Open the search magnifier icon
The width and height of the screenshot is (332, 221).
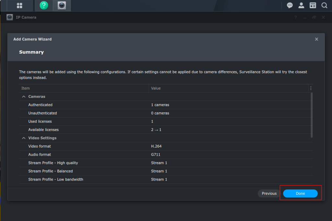click(324, 6)
